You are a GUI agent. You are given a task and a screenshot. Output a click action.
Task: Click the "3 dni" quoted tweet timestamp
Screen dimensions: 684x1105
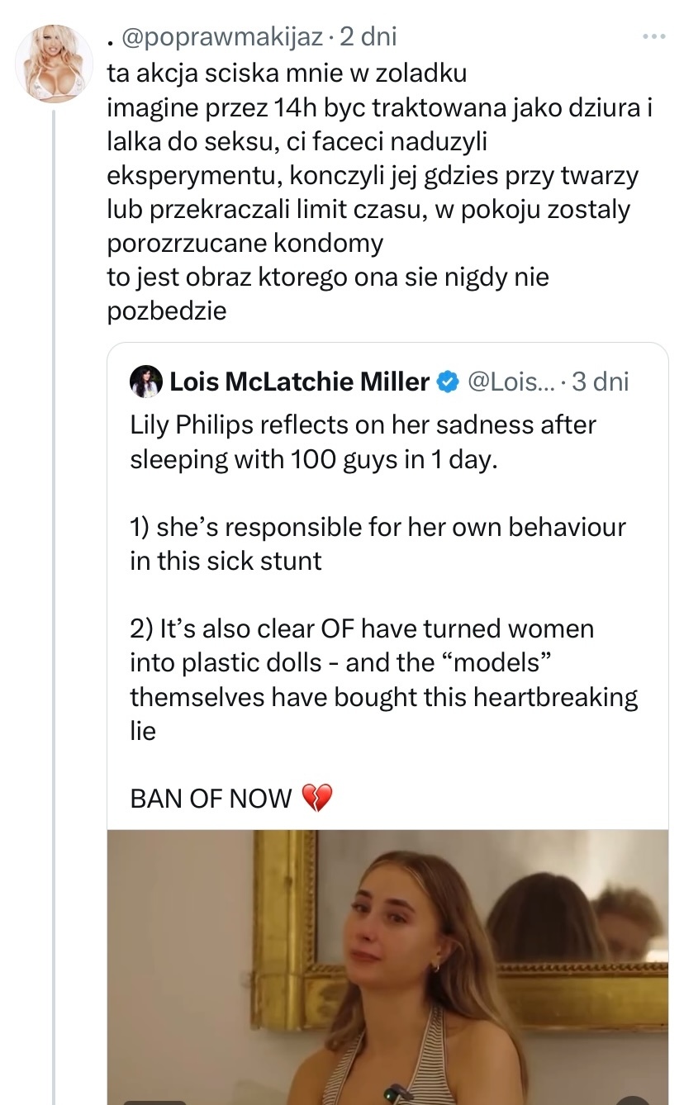point(600,382)
